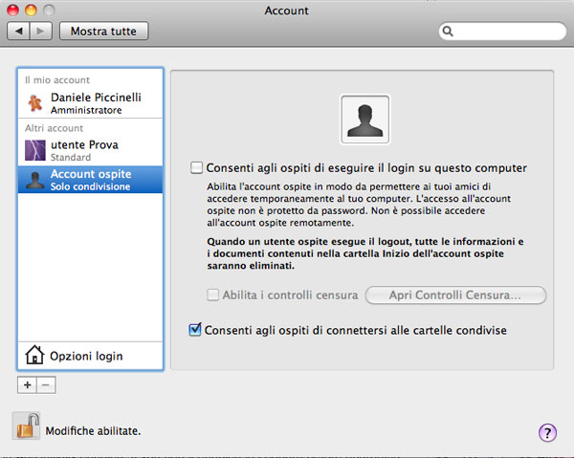Click utente Prova's lightning avatar icon
This screenshot has width=574, height=458.
click(x=34, y=150)
